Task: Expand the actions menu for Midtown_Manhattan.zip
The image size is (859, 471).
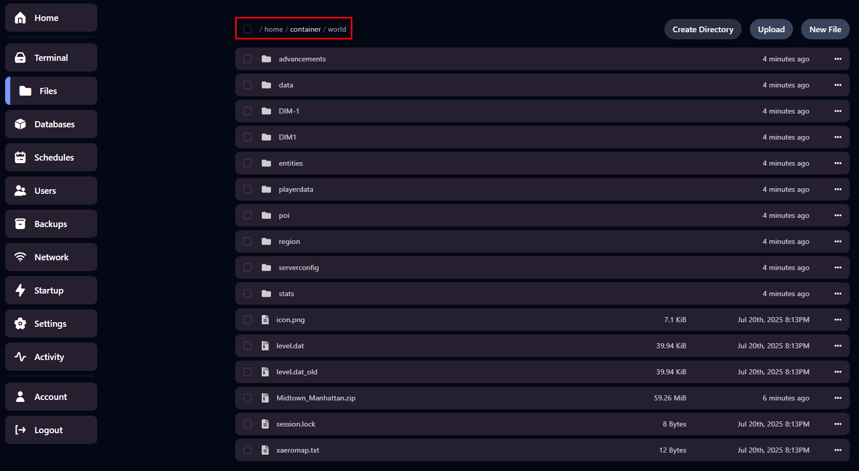Action: pos(837,398)
